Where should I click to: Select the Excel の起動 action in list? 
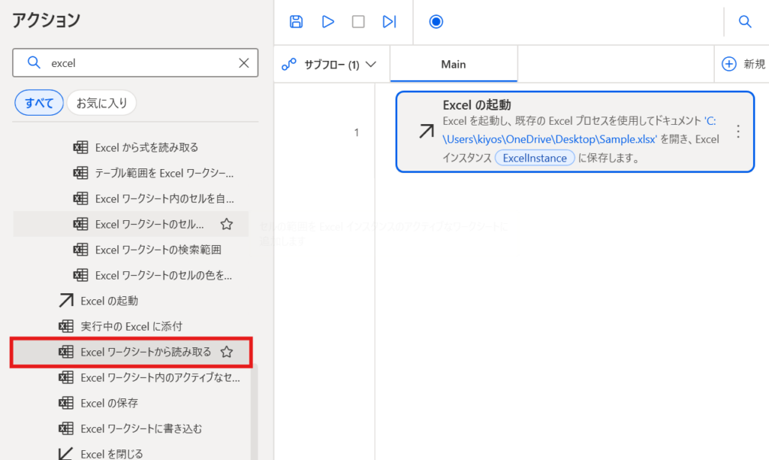point(131,301)
